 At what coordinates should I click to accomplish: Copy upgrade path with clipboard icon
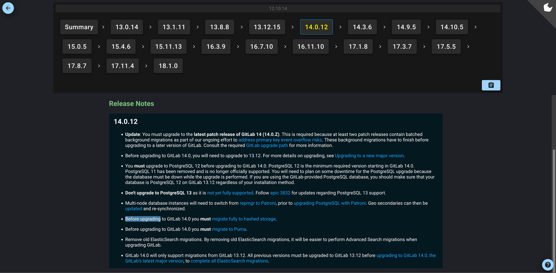pyautogui.click(x=491, y=85)
